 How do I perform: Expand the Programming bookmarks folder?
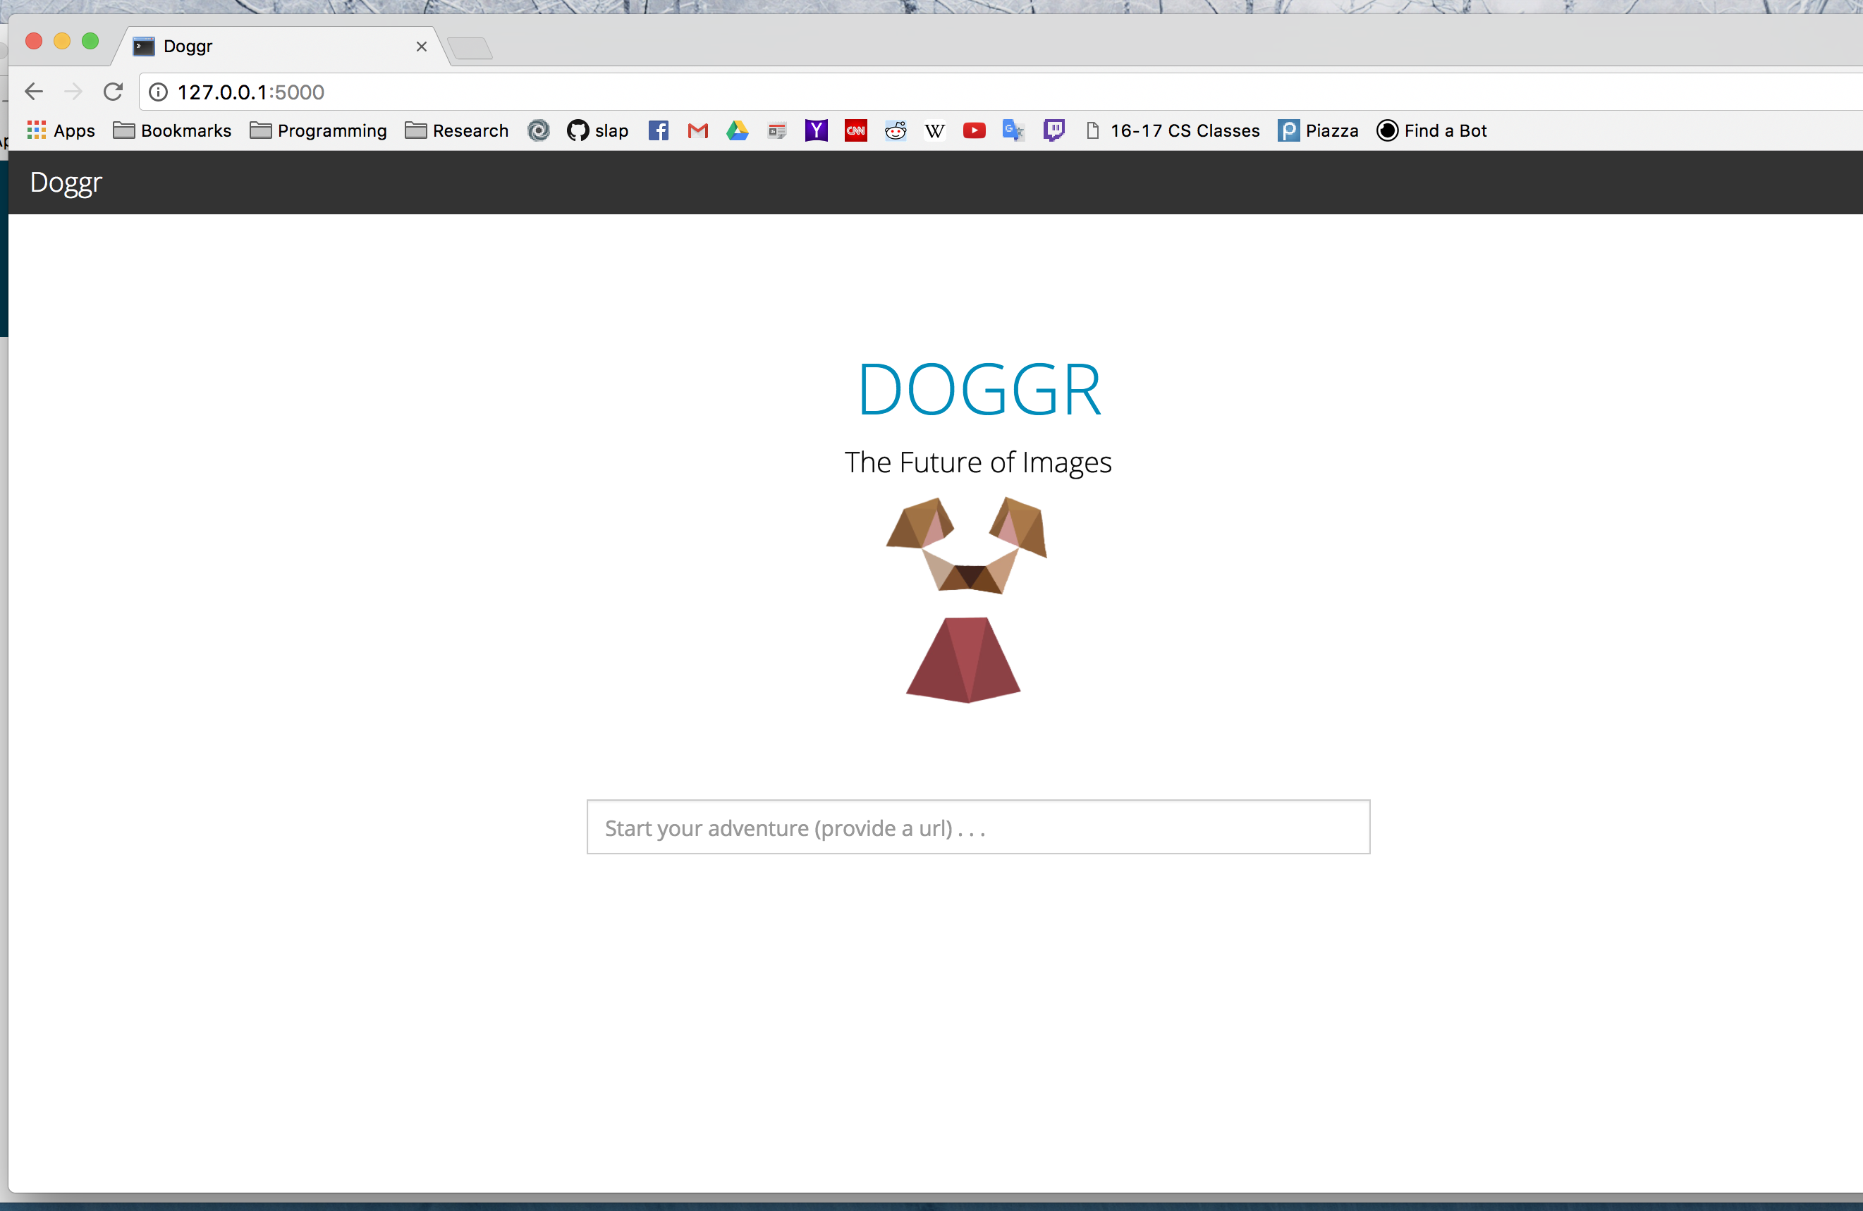point(318,130)
